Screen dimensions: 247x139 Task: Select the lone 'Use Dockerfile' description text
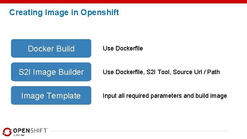coord(123,48)
